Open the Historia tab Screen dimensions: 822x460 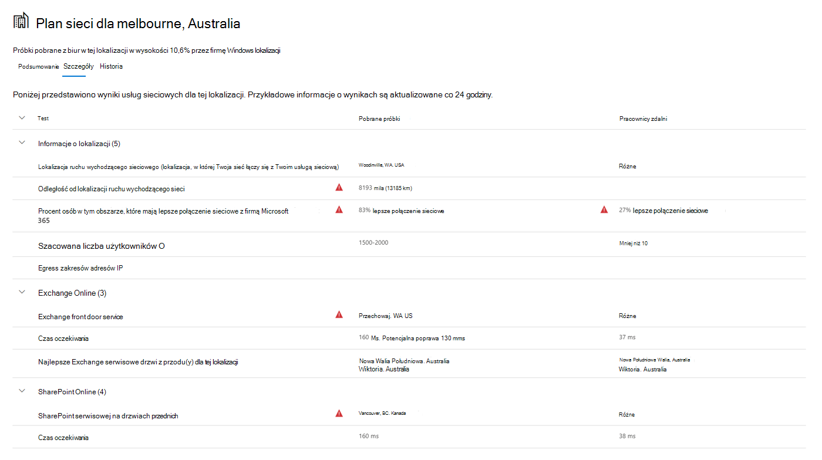111,66
